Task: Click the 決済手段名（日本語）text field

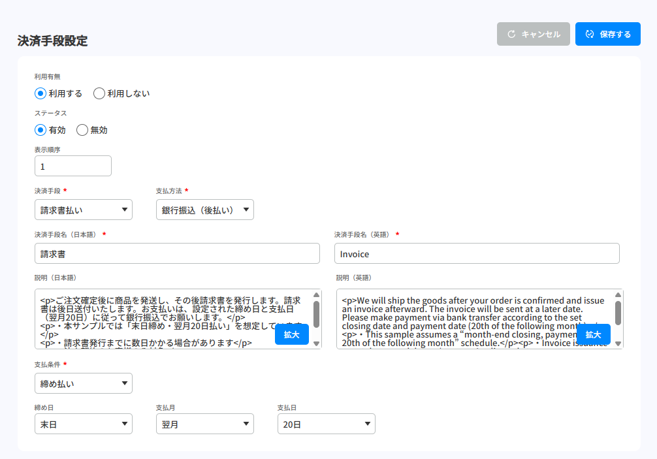Action: (x=177, y=253)
